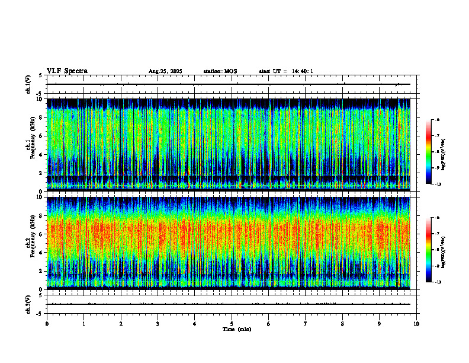Click time-axis tick label "4"
The width and height of the screenshot is (469, 363).
coord(195,324)
